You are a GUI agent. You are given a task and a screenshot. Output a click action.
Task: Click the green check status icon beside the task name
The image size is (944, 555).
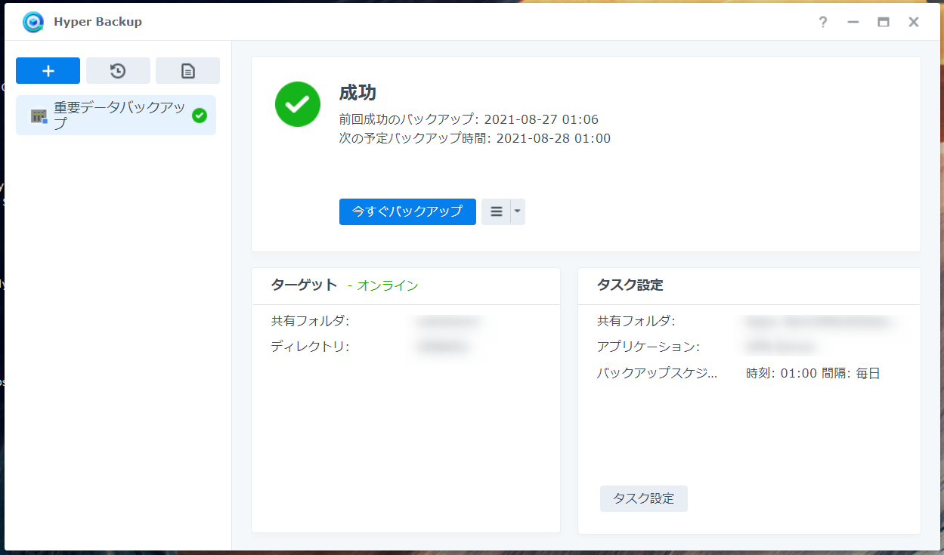tap(200, 116)
